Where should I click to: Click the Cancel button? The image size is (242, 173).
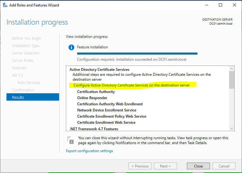[224, 166]
